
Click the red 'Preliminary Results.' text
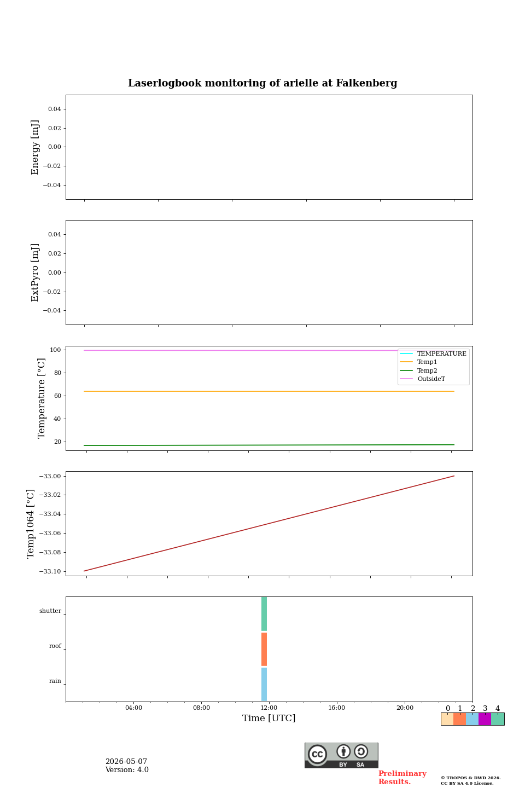402,778
